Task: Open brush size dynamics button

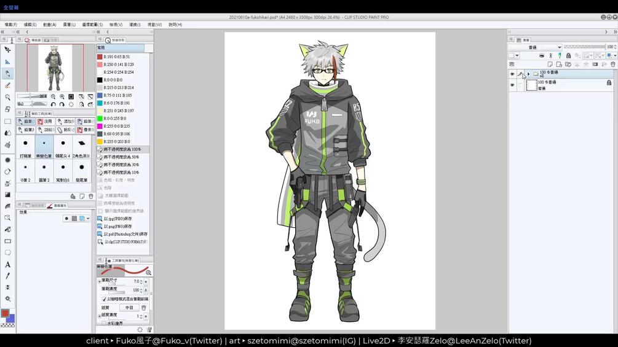Action: pyautogui.click(x=146, y=282)
